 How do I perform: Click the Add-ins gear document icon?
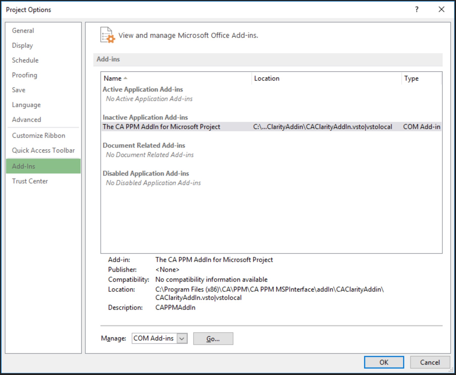pyautogui.click(x=108, y=35)
